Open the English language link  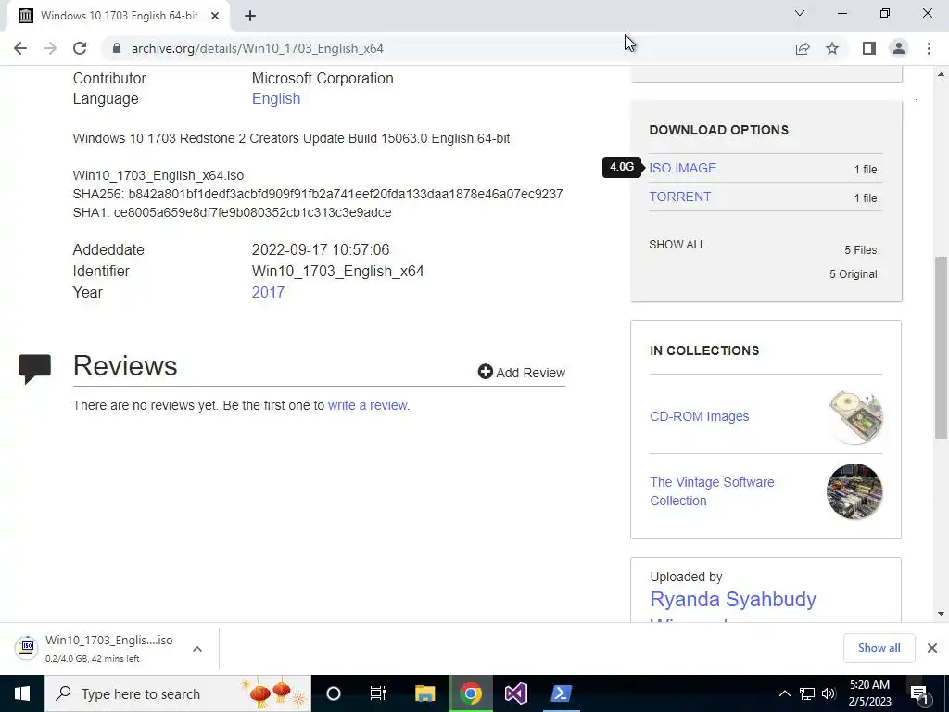276,98
